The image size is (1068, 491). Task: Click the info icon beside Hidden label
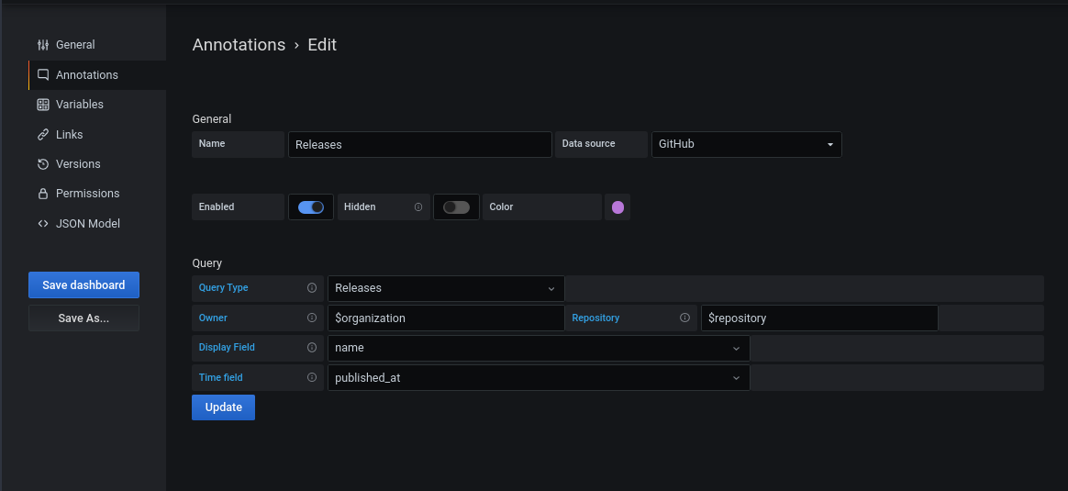click(418, 207)
